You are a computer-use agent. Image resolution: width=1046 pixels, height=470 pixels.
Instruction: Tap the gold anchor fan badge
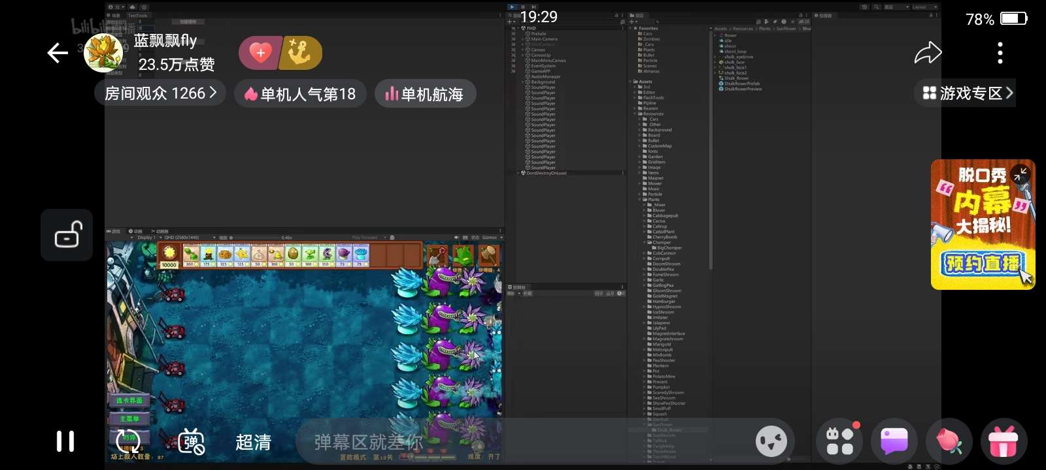point(301,53)
